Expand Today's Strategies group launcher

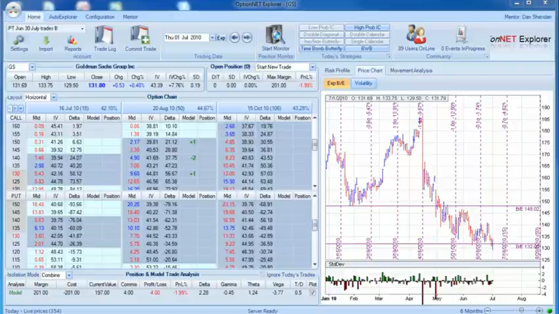coord(388,56)
